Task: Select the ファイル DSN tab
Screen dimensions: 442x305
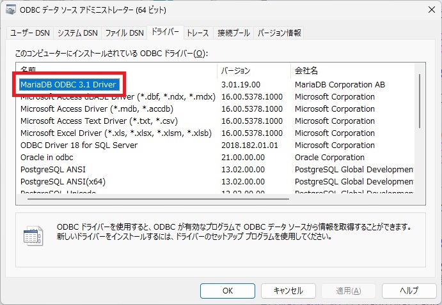Action: tap(124, 33)
